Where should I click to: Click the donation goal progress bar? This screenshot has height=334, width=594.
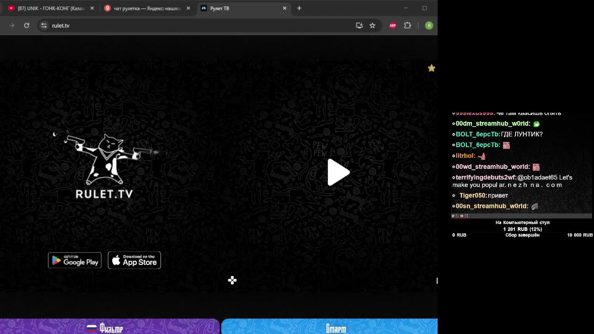(x=522, y=216)
